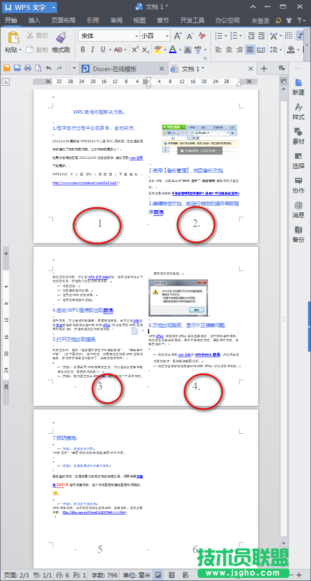Click the save icon in quick toolbar
Screen dimensions: 311x581
coord(17,68)
